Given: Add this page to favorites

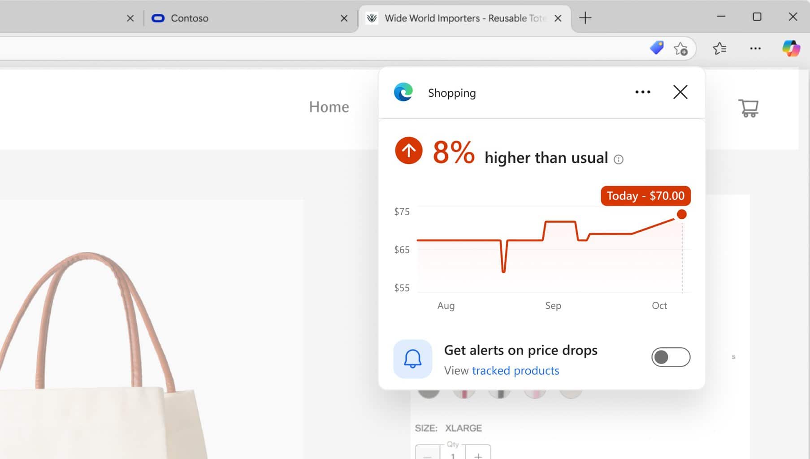Looking at the screenshot, I should coord(680,48).
